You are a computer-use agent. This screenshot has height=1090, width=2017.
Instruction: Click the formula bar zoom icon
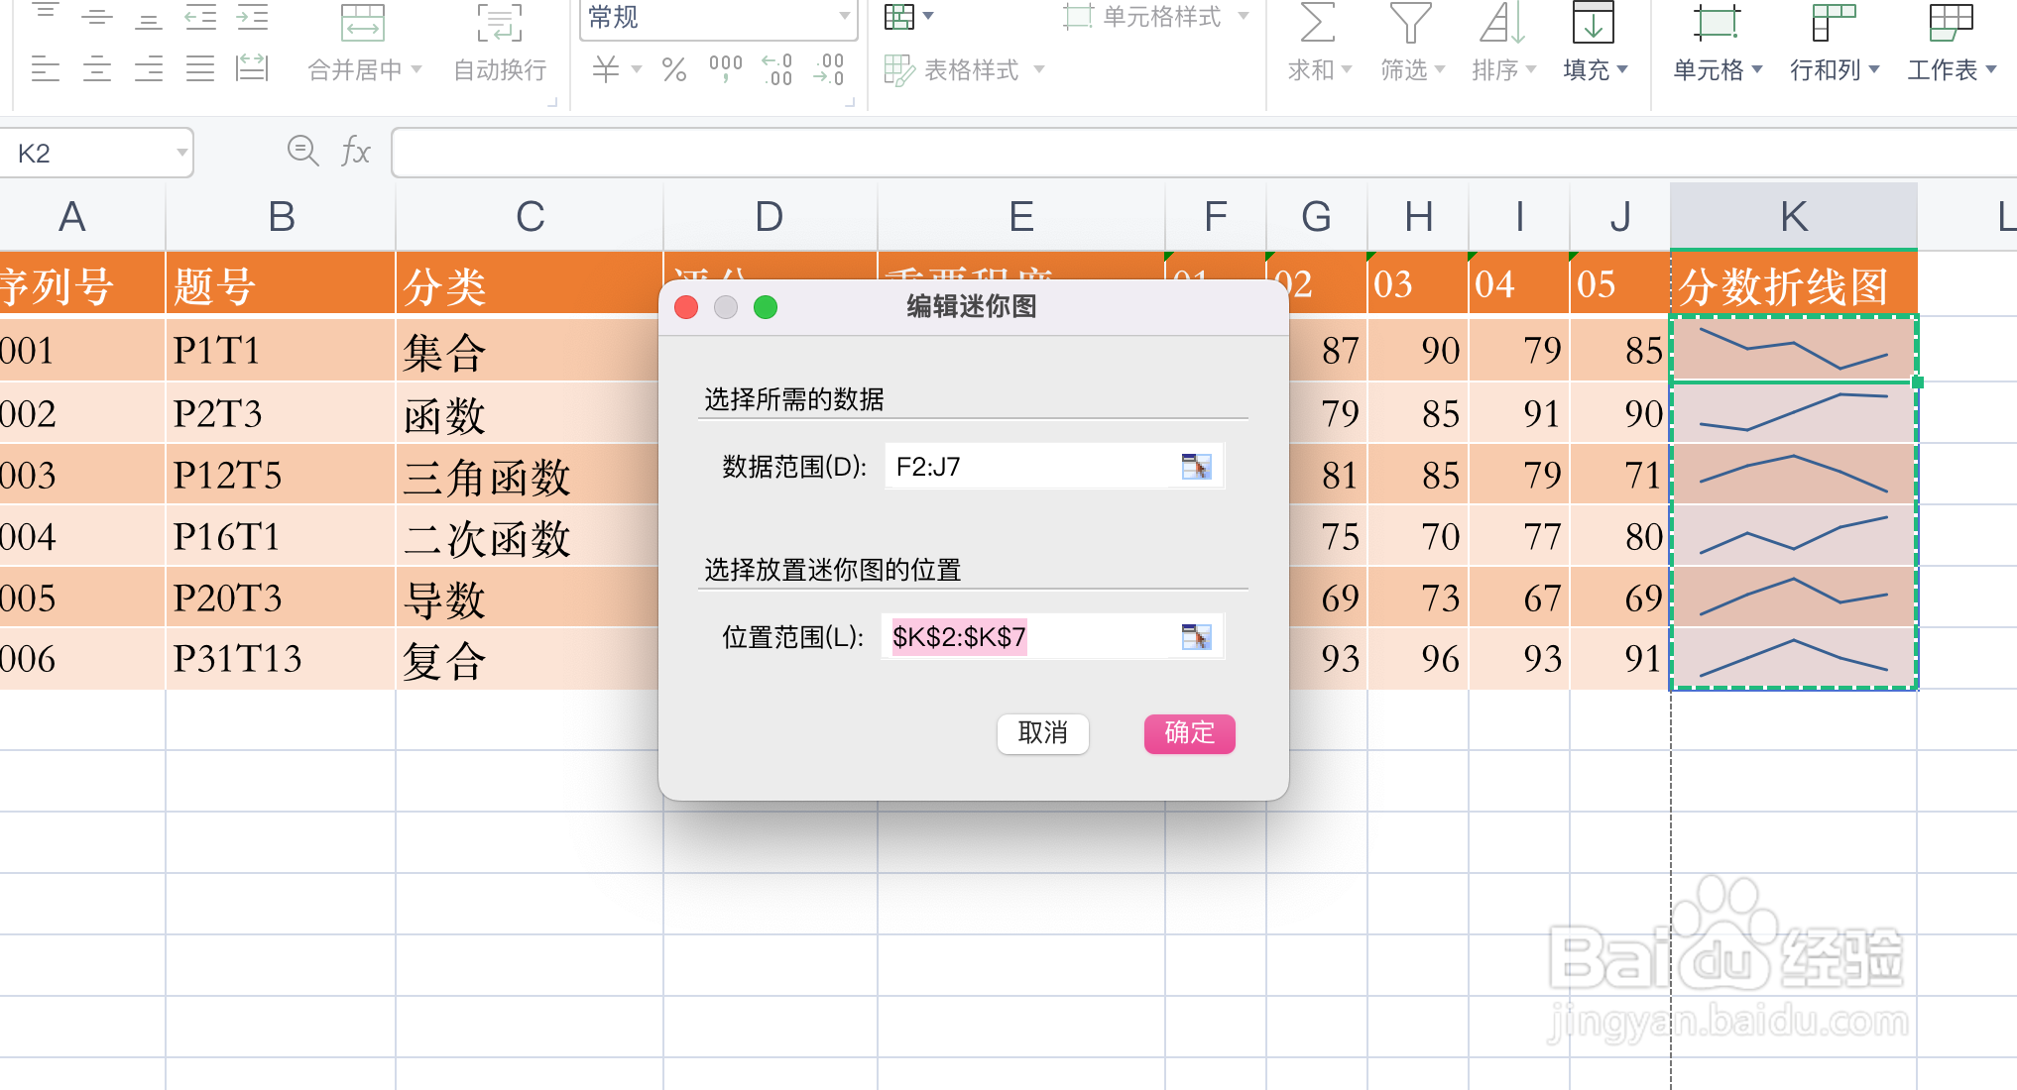coord(302,152)
